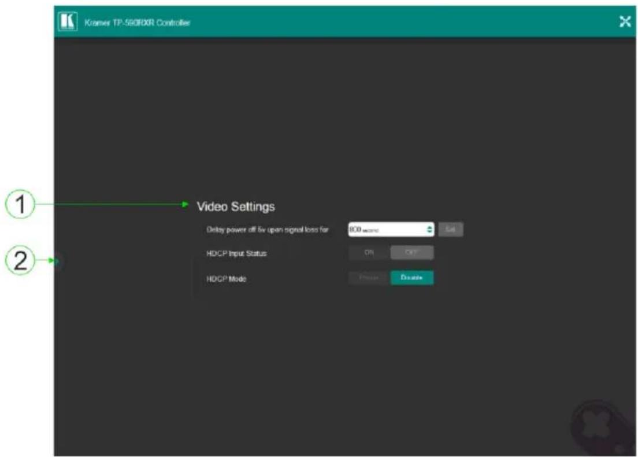Click the HDCP Mode label
The height and width of the screenshot is (457, 638).
coord(226,279)
